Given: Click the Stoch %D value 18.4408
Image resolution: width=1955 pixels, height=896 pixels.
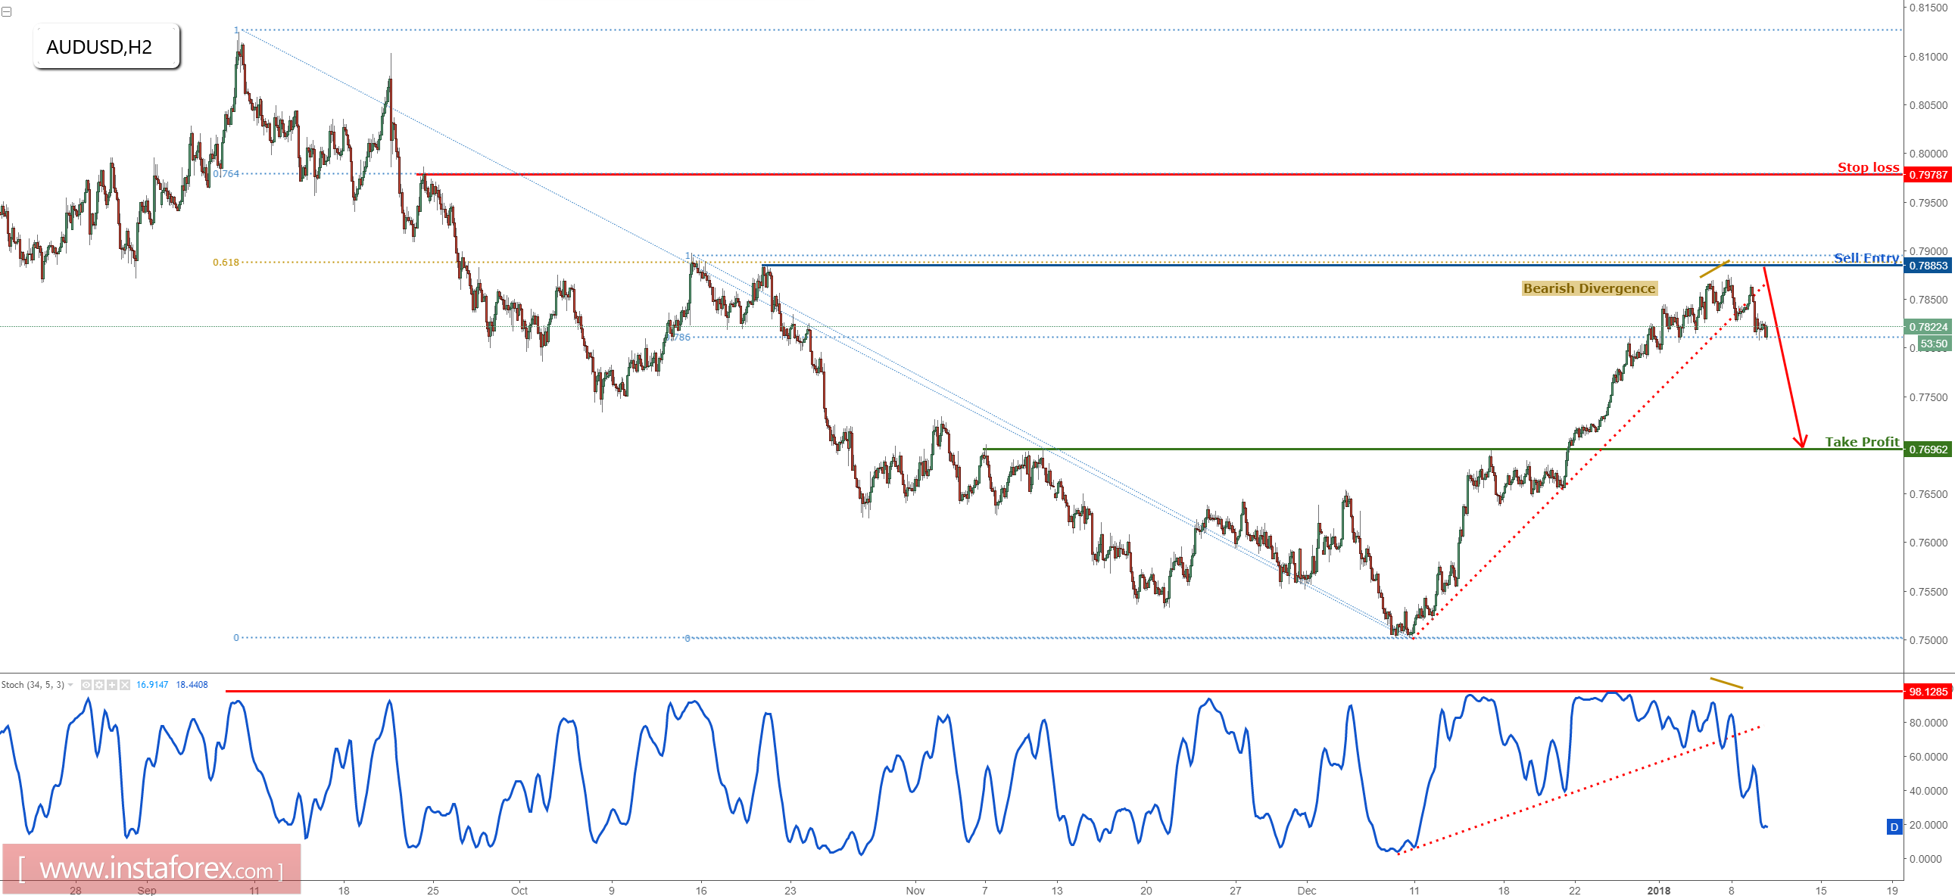Looking at the screenshot, I should [x=193, y=685].
